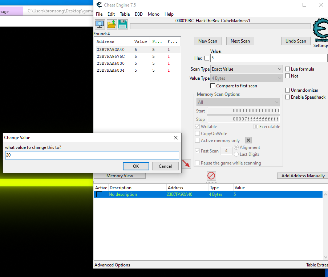
Task: Select found address 23B7FA92A40 in results
Action: pos(137,50)
